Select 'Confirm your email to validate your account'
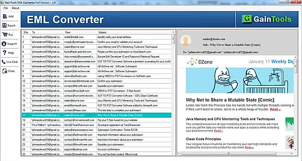The height and width of the screenshot is (161, 302). click(96, 42)
